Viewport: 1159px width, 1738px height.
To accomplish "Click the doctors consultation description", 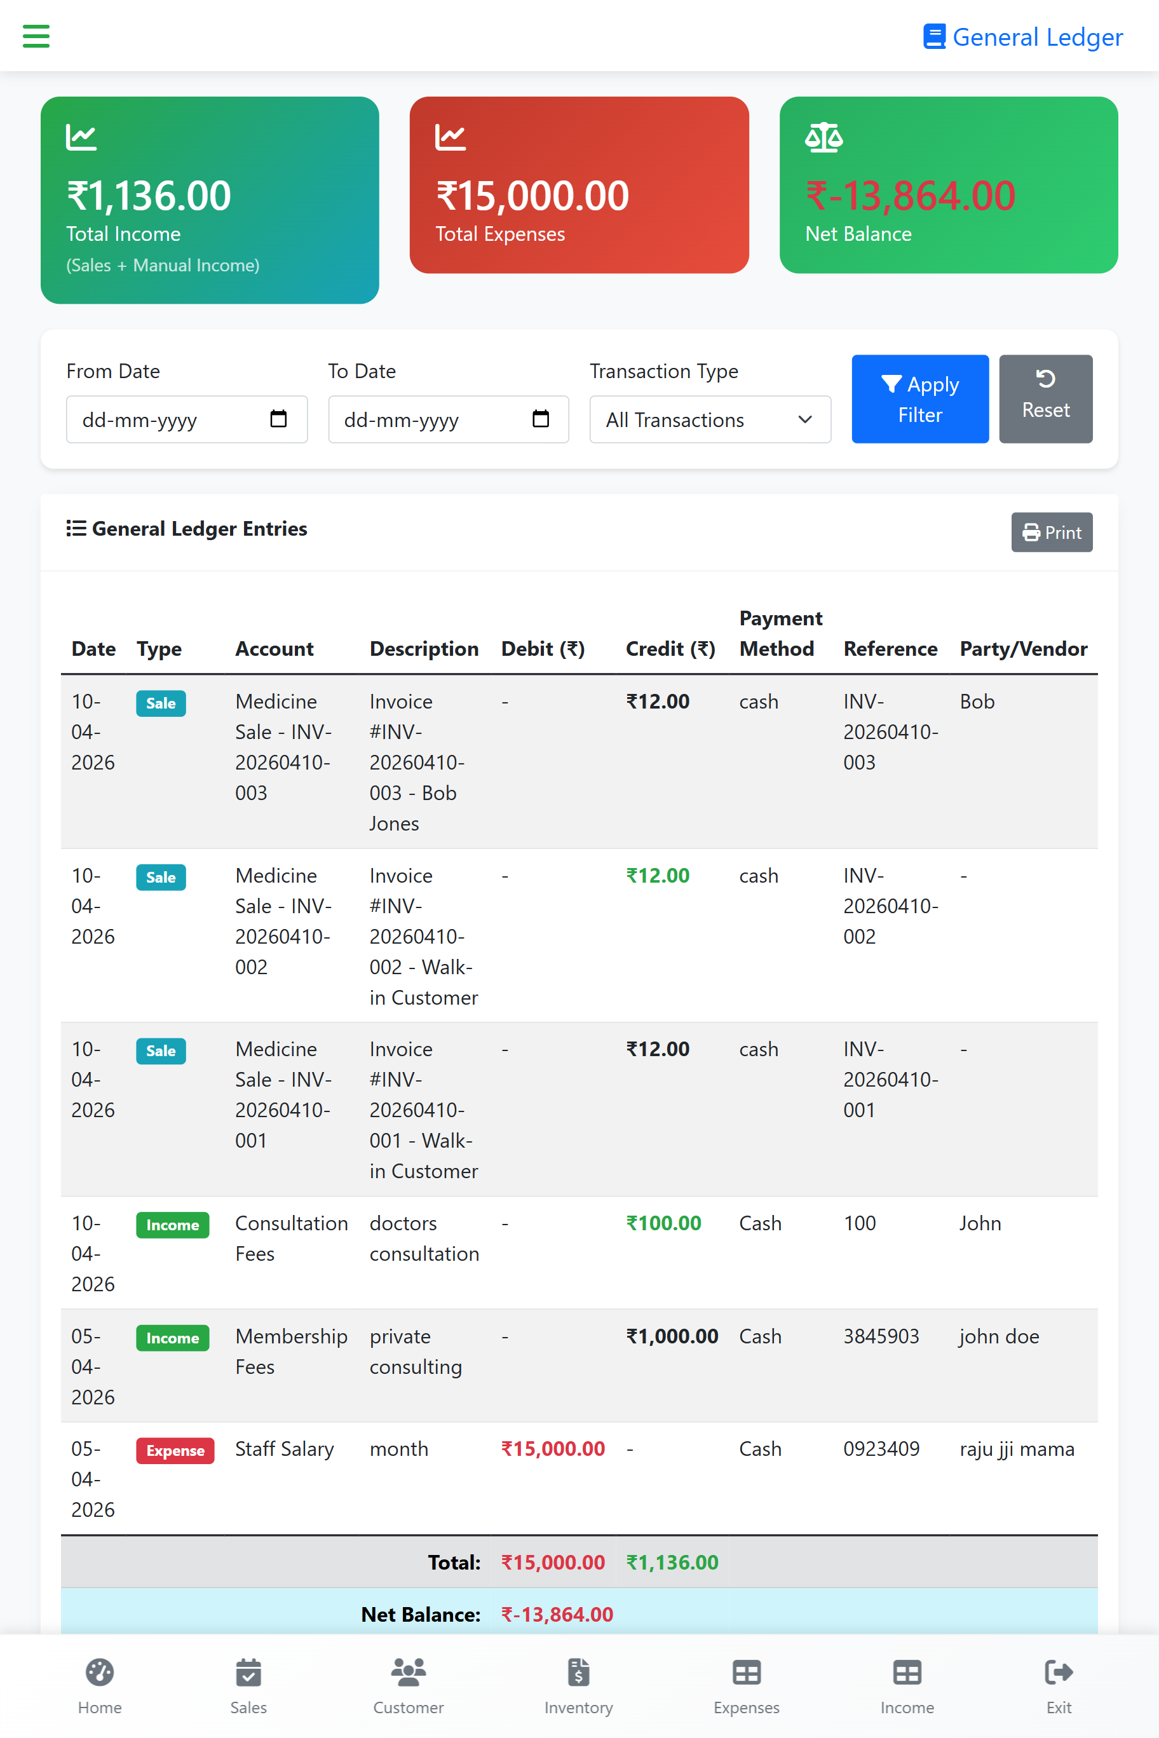I will 424,1239.
